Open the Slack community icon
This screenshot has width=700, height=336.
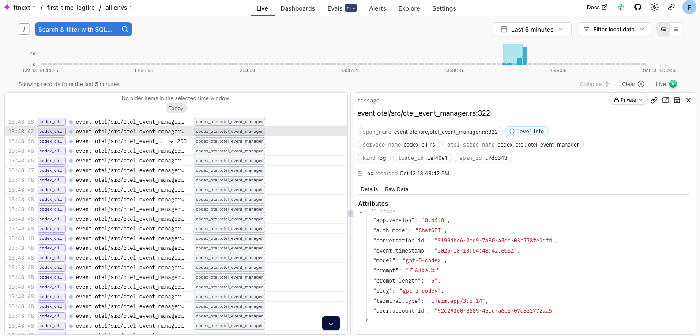pos(621,8)
